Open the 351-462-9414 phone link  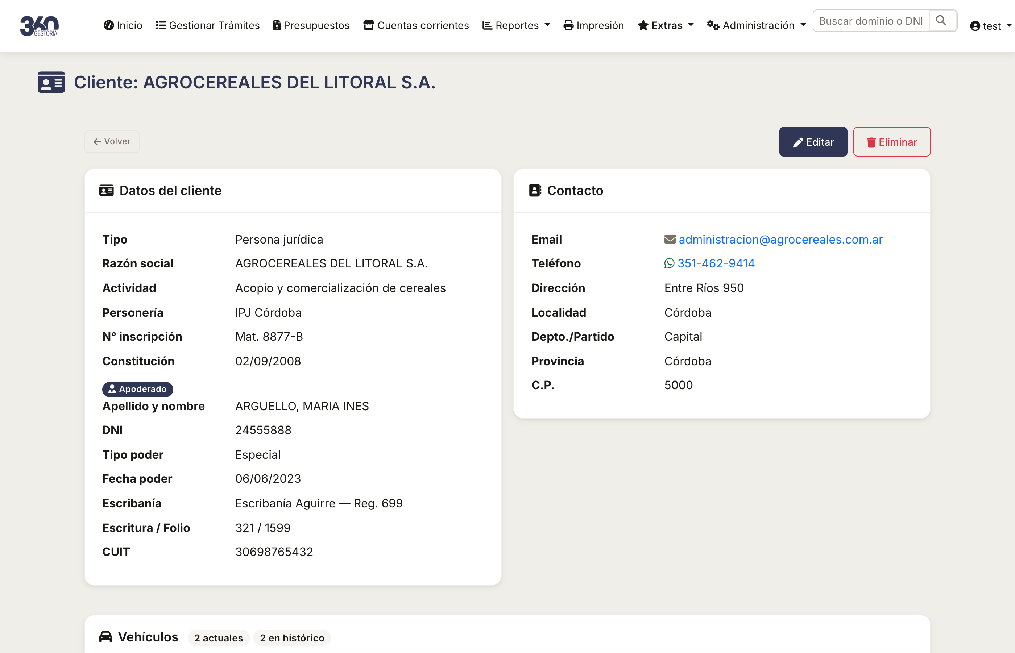pos(716,263)
